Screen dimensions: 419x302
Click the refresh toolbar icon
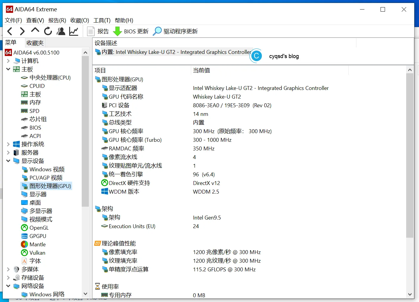(48, 31)
